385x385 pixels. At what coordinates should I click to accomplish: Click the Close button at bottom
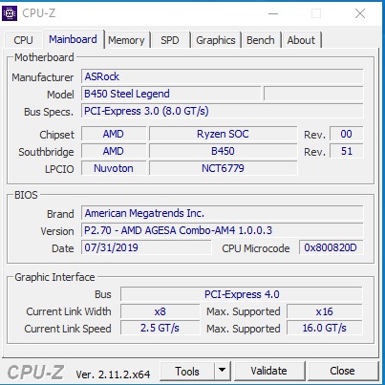click(x=343, y=371)
